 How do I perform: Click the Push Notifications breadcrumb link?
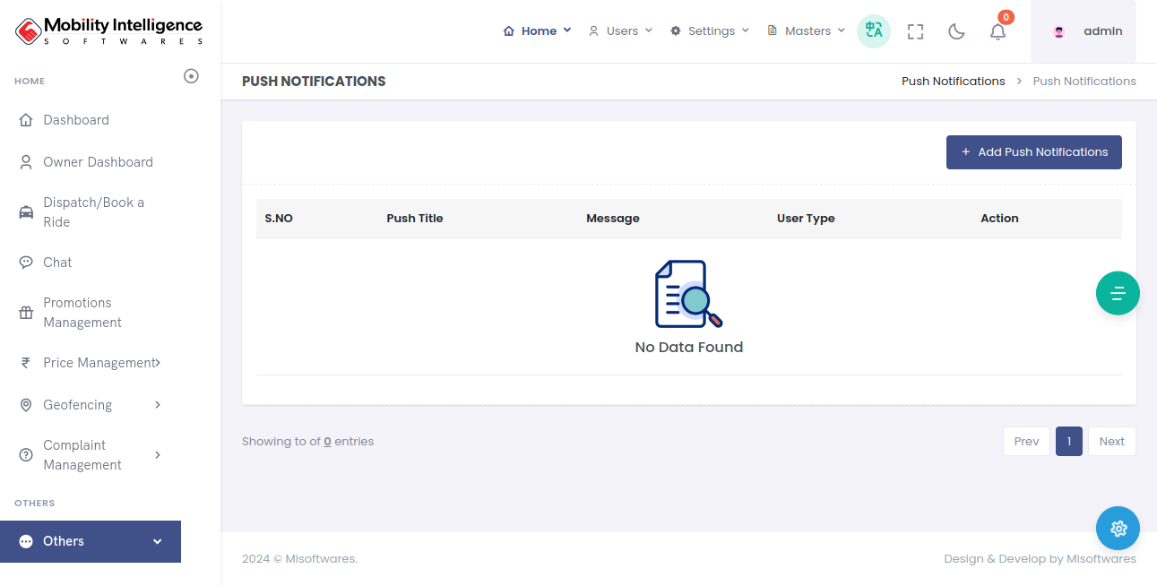coord(953,82)
